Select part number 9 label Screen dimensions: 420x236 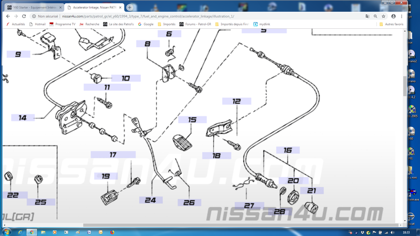(x=18, y=55)
